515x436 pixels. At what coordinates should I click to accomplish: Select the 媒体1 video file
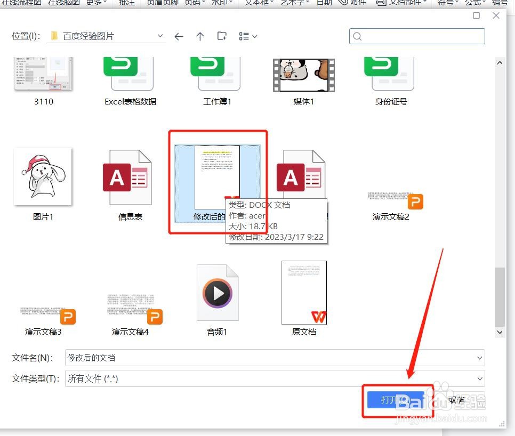point(304,82)
